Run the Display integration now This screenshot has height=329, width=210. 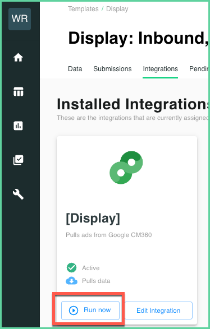tap(90, 311)
